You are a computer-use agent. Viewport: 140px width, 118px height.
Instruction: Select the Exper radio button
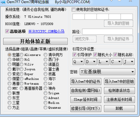(x=21, y=74)
